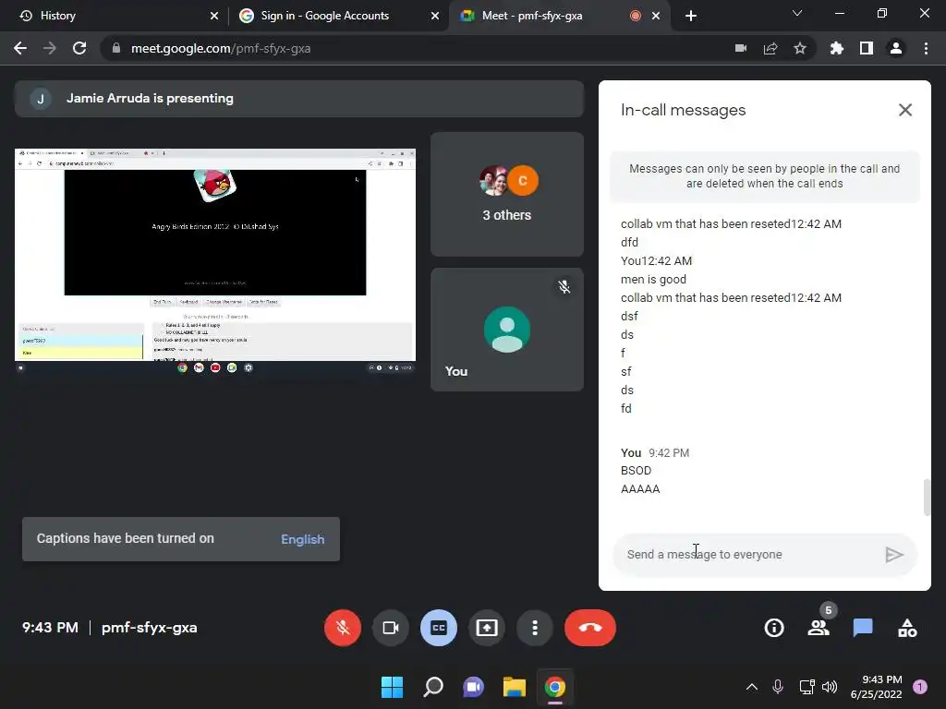Image resolution: width=946 pixels, height=709 pixels.
Task: Click the chat panel scrollbar thumb
Action: (927, 498)
